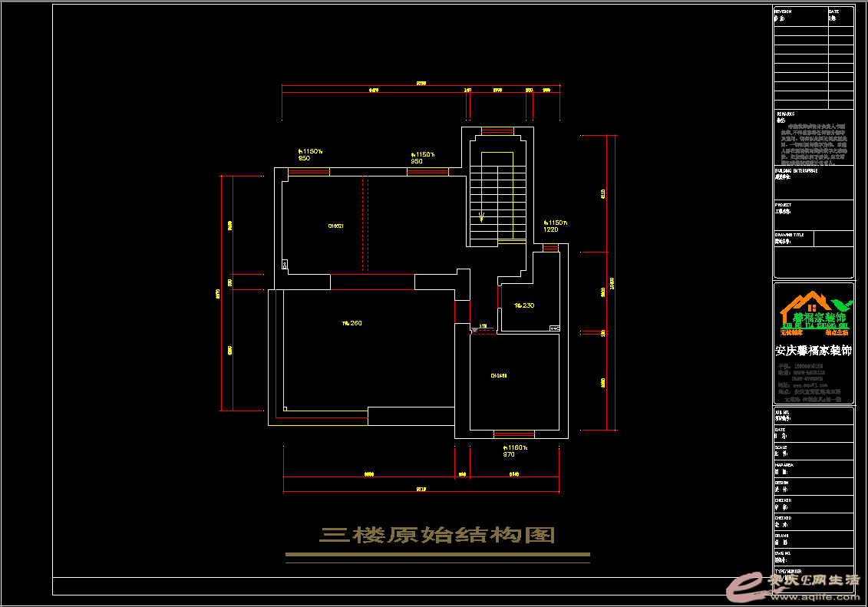This screenshot has height=607, width=868.
Task: Select the yellow stair direction arrow
Action: point(482,216)
